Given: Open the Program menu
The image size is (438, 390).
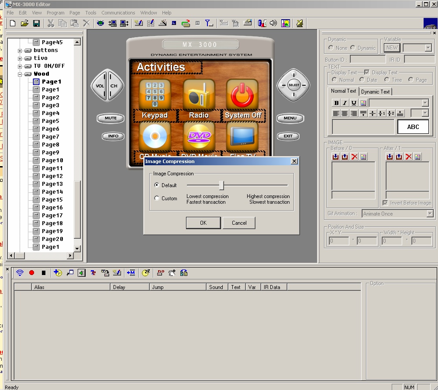Looking at the screenshot, I should coord(55,13).
